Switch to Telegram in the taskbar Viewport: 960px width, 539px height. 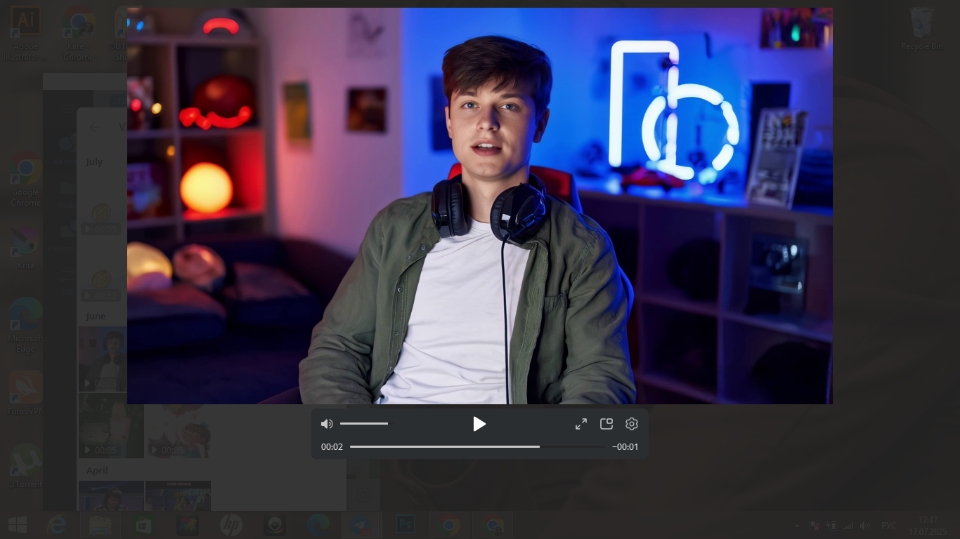pos(361,525)
